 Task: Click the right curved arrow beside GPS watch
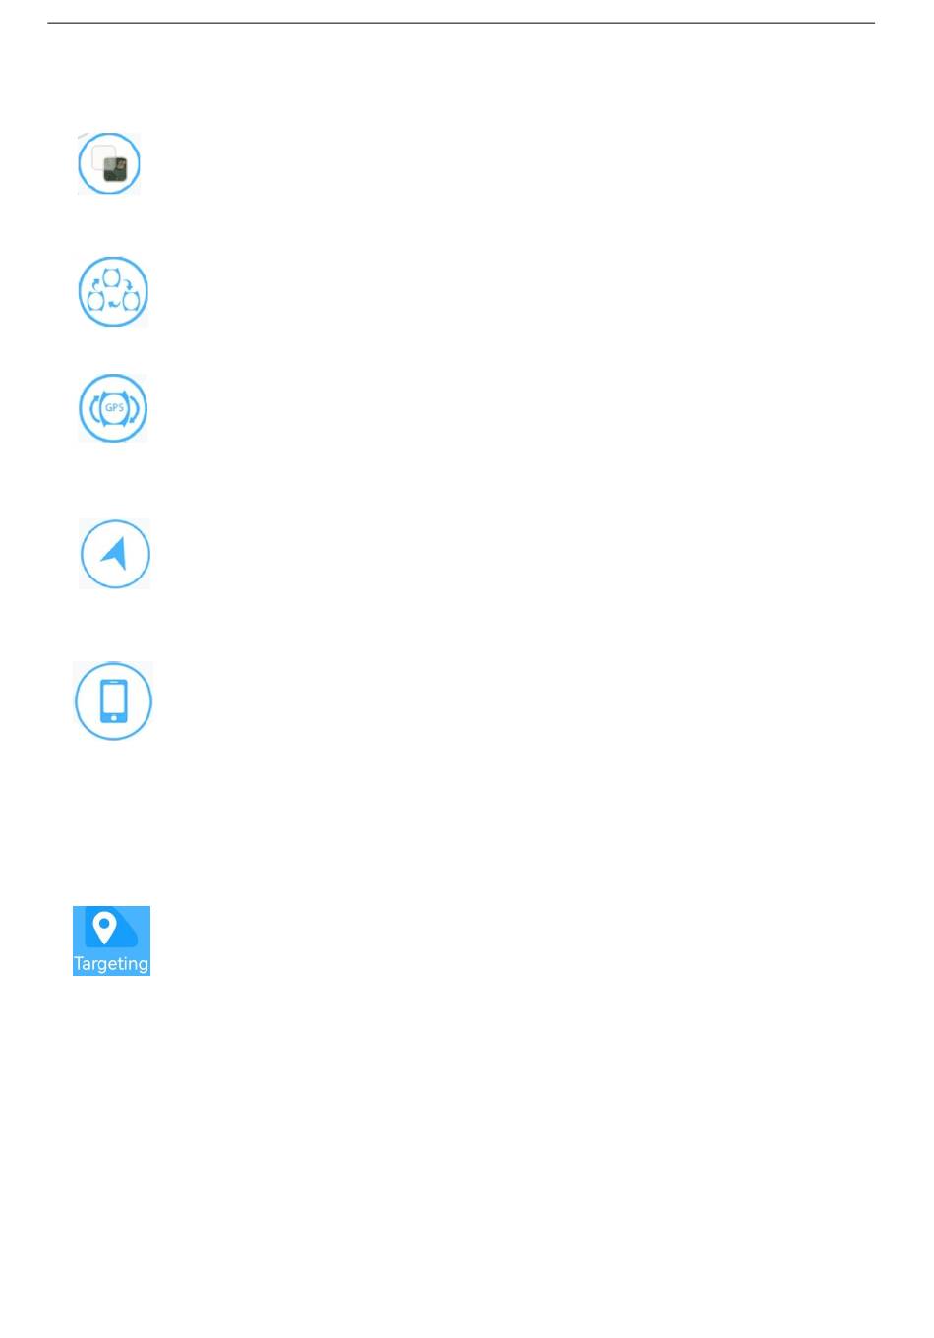135,408
